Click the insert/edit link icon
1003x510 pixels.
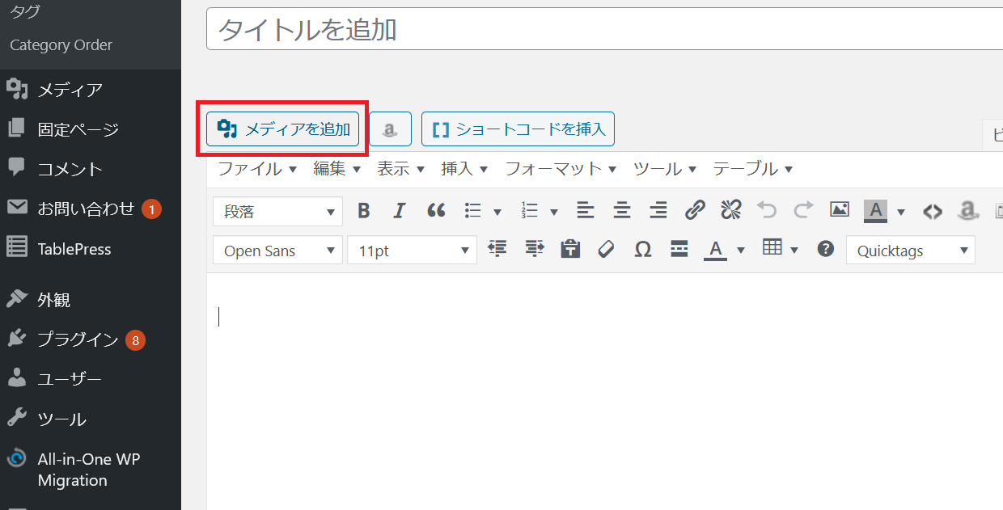click(x=695, y=211)
